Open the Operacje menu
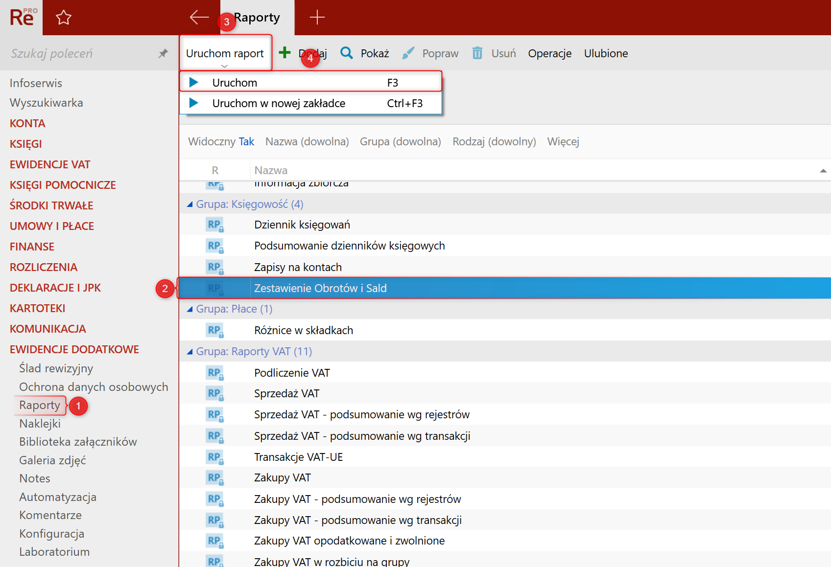The image size is (831, 567). (549, 53)
